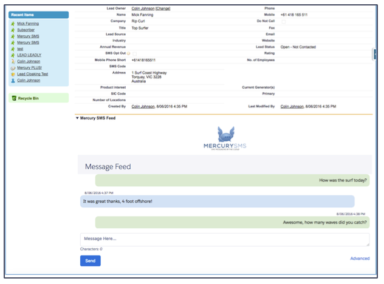This screenshot has width=384, height=284.
Task: Open Mick Fanning in Recent Items
Action: point(28,24)
